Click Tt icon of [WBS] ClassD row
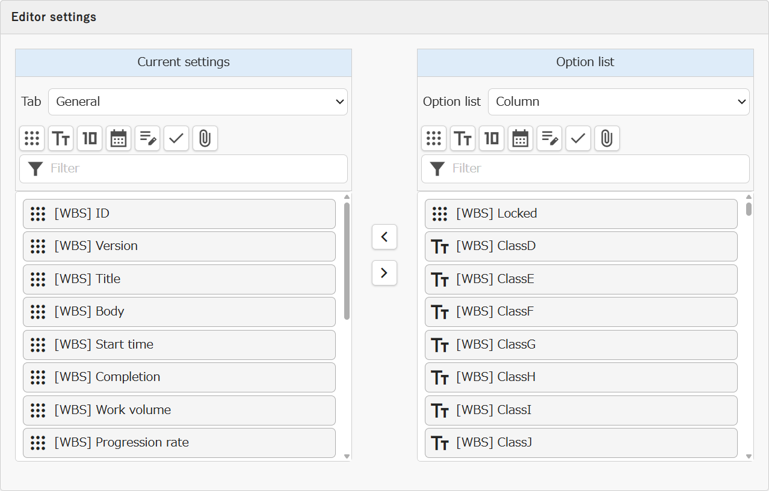Screen dimensions: 769x491 440,246
